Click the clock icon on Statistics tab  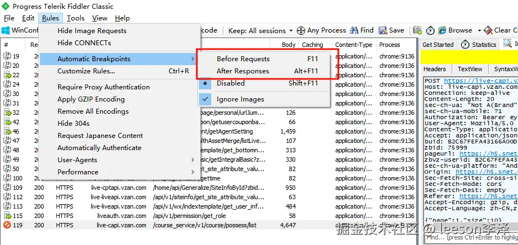[x=465, y=45]
